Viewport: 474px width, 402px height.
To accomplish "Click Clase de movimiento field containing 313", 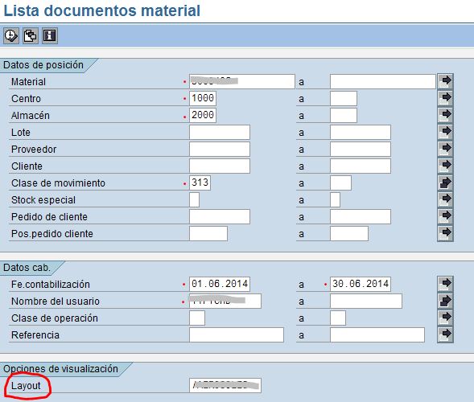I will [200, 183].
